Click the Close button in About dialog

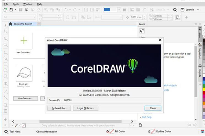[153, 108]
